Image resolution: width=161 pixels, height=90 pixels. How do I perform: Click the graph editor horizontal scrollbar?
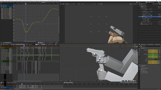pyautogui.click(x=30, y=41)
